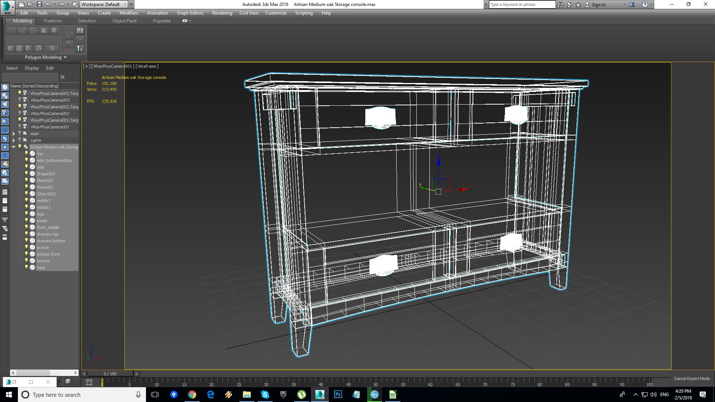
Task: Click Display Shapes filter icon in Scene Explorer
Action: (5, 96)
